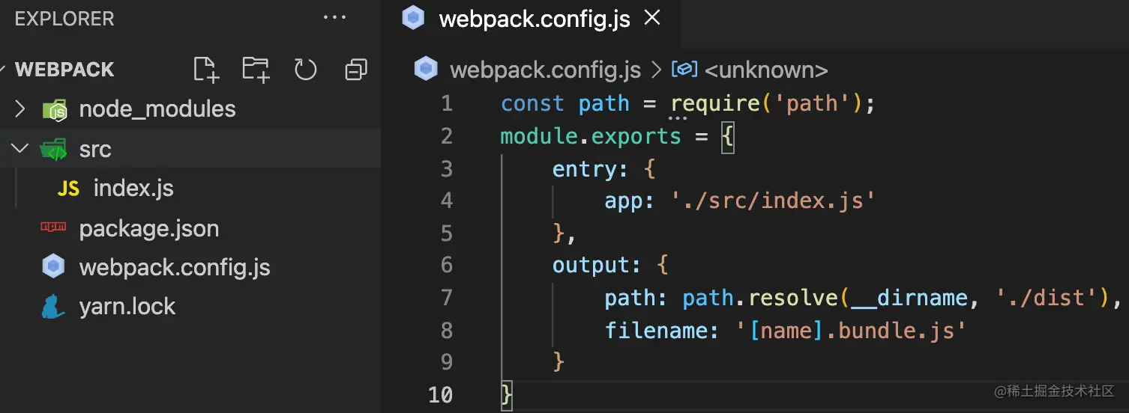Click the webpack cube icon in the breadcrumb
The height and width of the screenshot is (413, 1129).
(x=426, y=70)
